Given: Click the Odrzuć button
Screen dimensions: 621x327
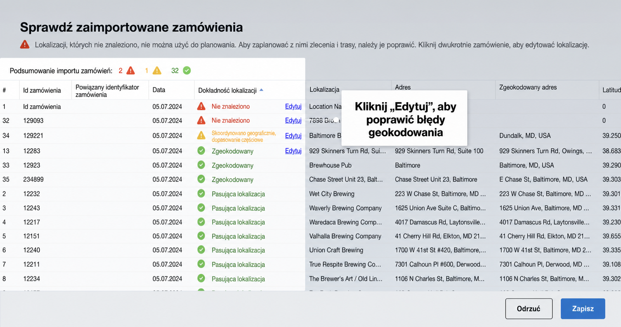Looking at the screenshot, I should pyautogui.click(x=529, y=308).
